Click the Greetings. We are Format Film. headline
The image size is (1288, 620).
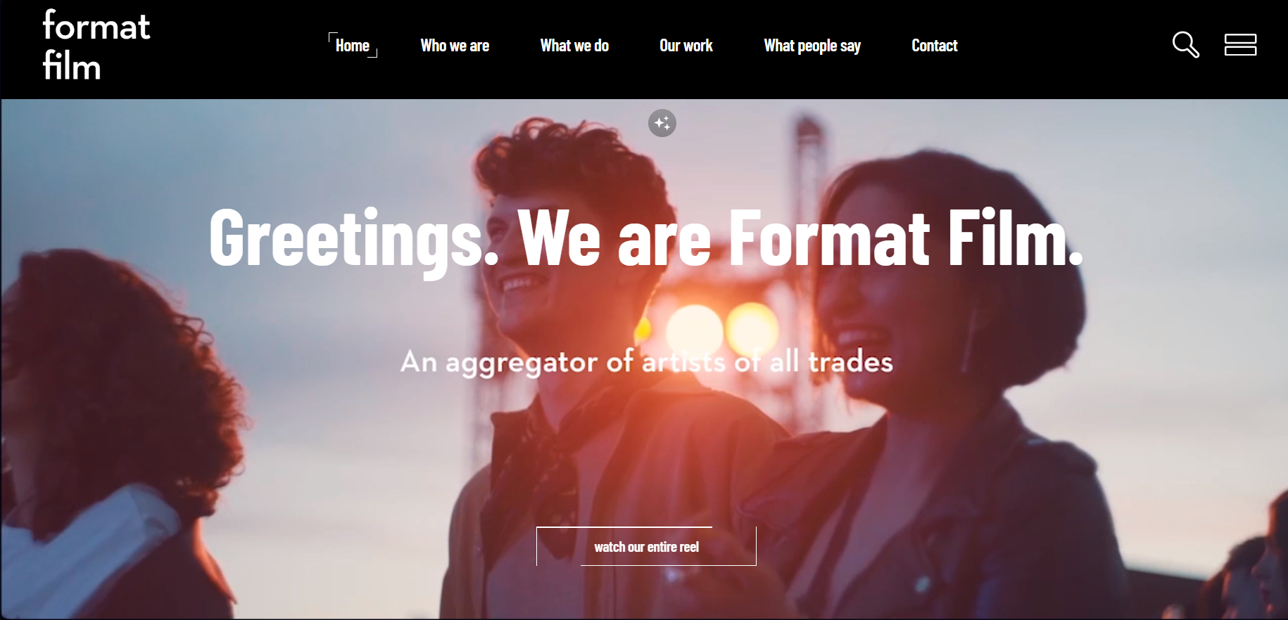click(x=646, y=239)
